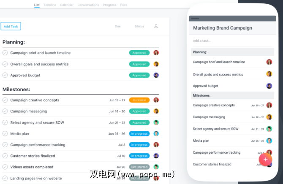Mark Landing pages live on website complete
This screenshot has width=283, height=184.
point(5,178)
